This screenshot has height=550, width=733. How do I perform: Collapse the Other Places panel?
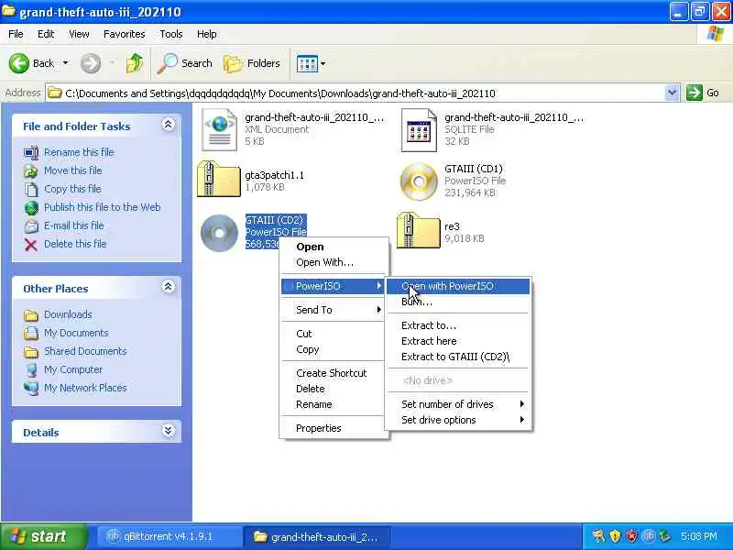169,287
